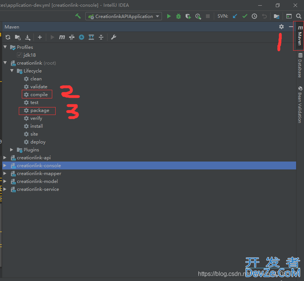Expand the creationlink-api module
The image size is (304, 281).
point(5,158)
